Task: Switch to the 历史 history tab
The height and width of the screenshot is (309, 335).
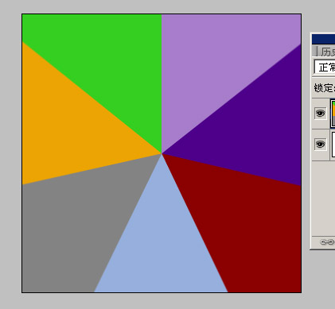Action: coord(328,52)
